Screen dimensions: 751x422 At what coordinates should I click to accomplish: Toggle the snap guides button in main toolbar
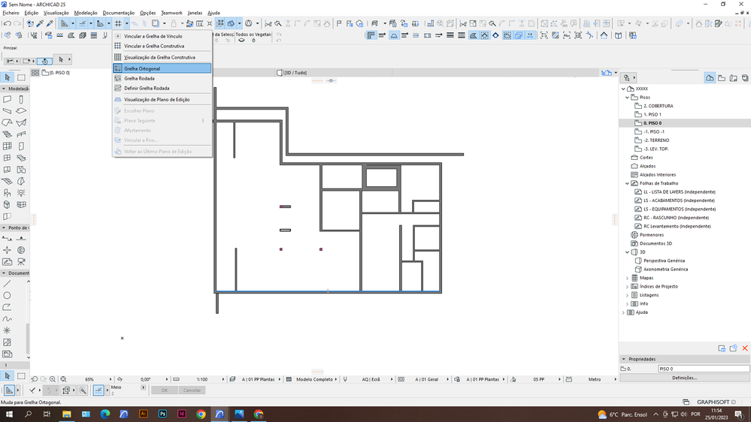click(x=83, y=23)
